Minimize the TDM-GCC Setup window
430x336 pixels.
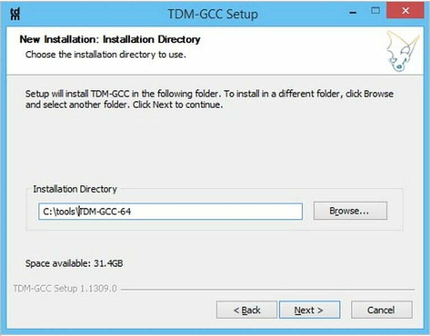pos(353,12)
